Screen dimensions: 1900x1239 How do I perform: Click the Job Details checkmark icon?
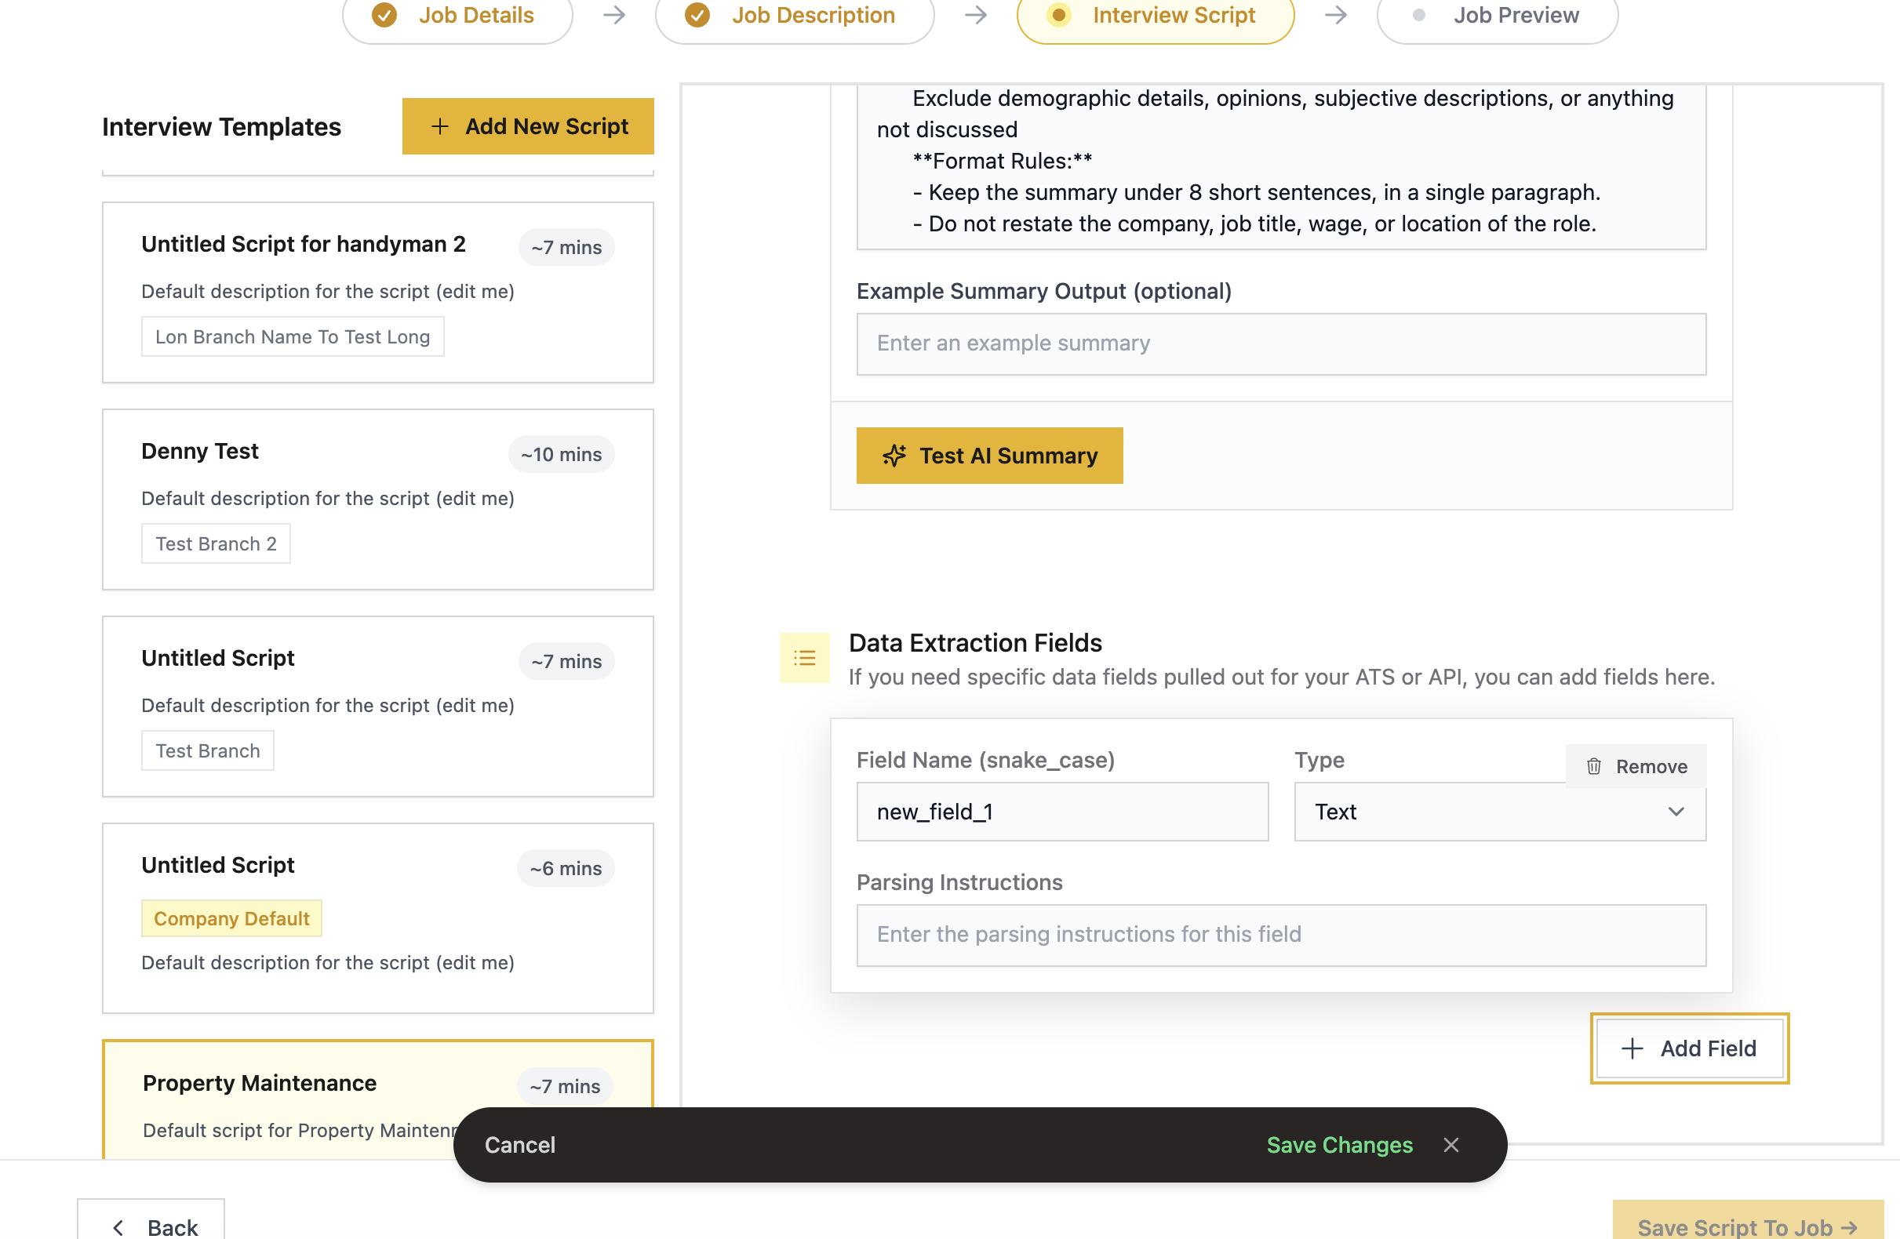click(x=385, y=14)
